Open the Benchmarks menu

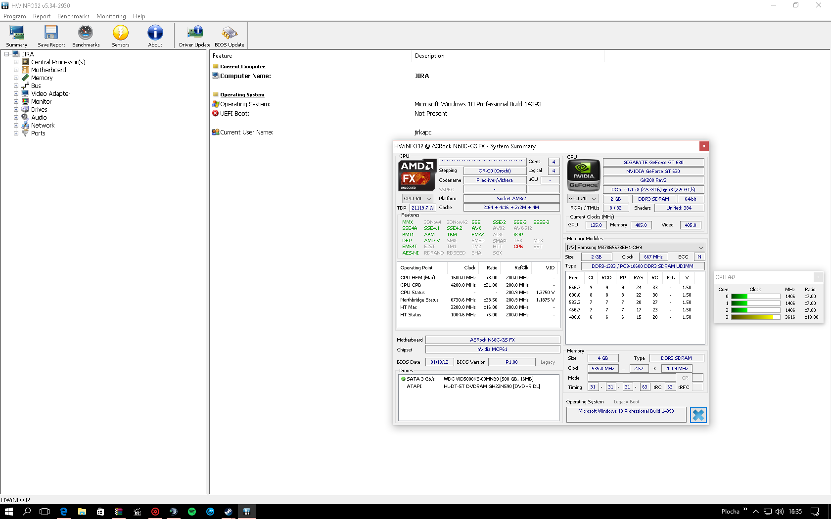coord(73,16)
